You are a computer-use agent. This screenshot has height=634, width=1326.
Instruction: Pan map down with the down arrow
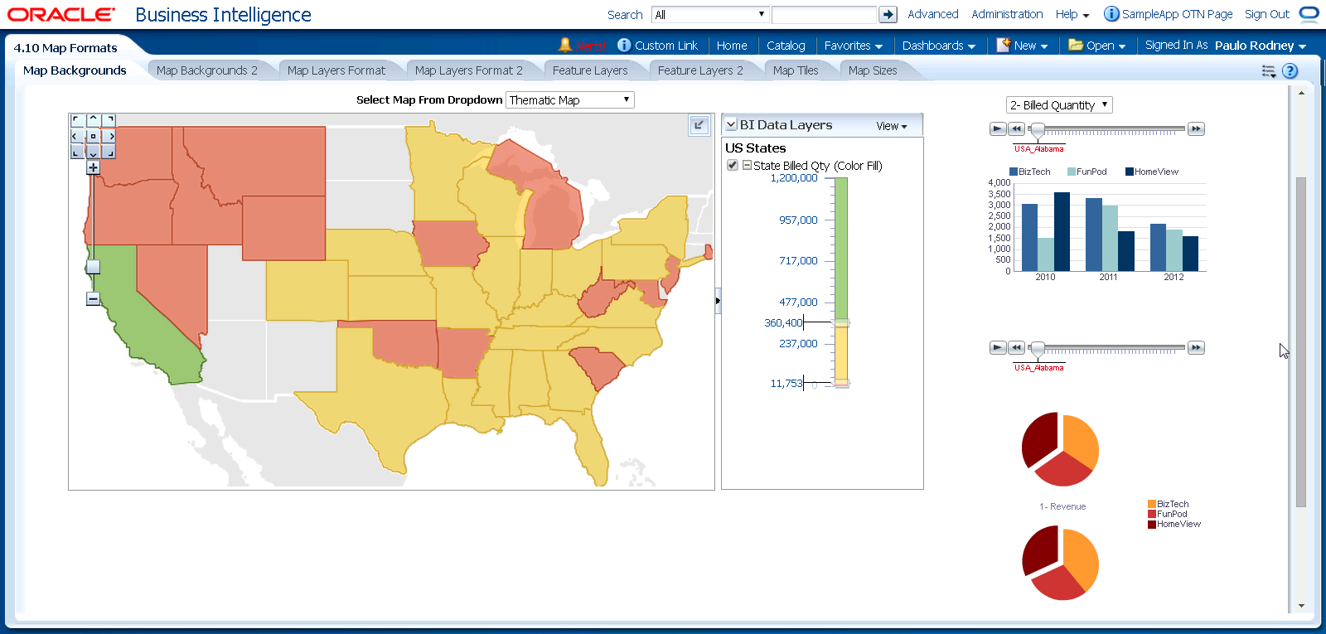coord(93,152)
